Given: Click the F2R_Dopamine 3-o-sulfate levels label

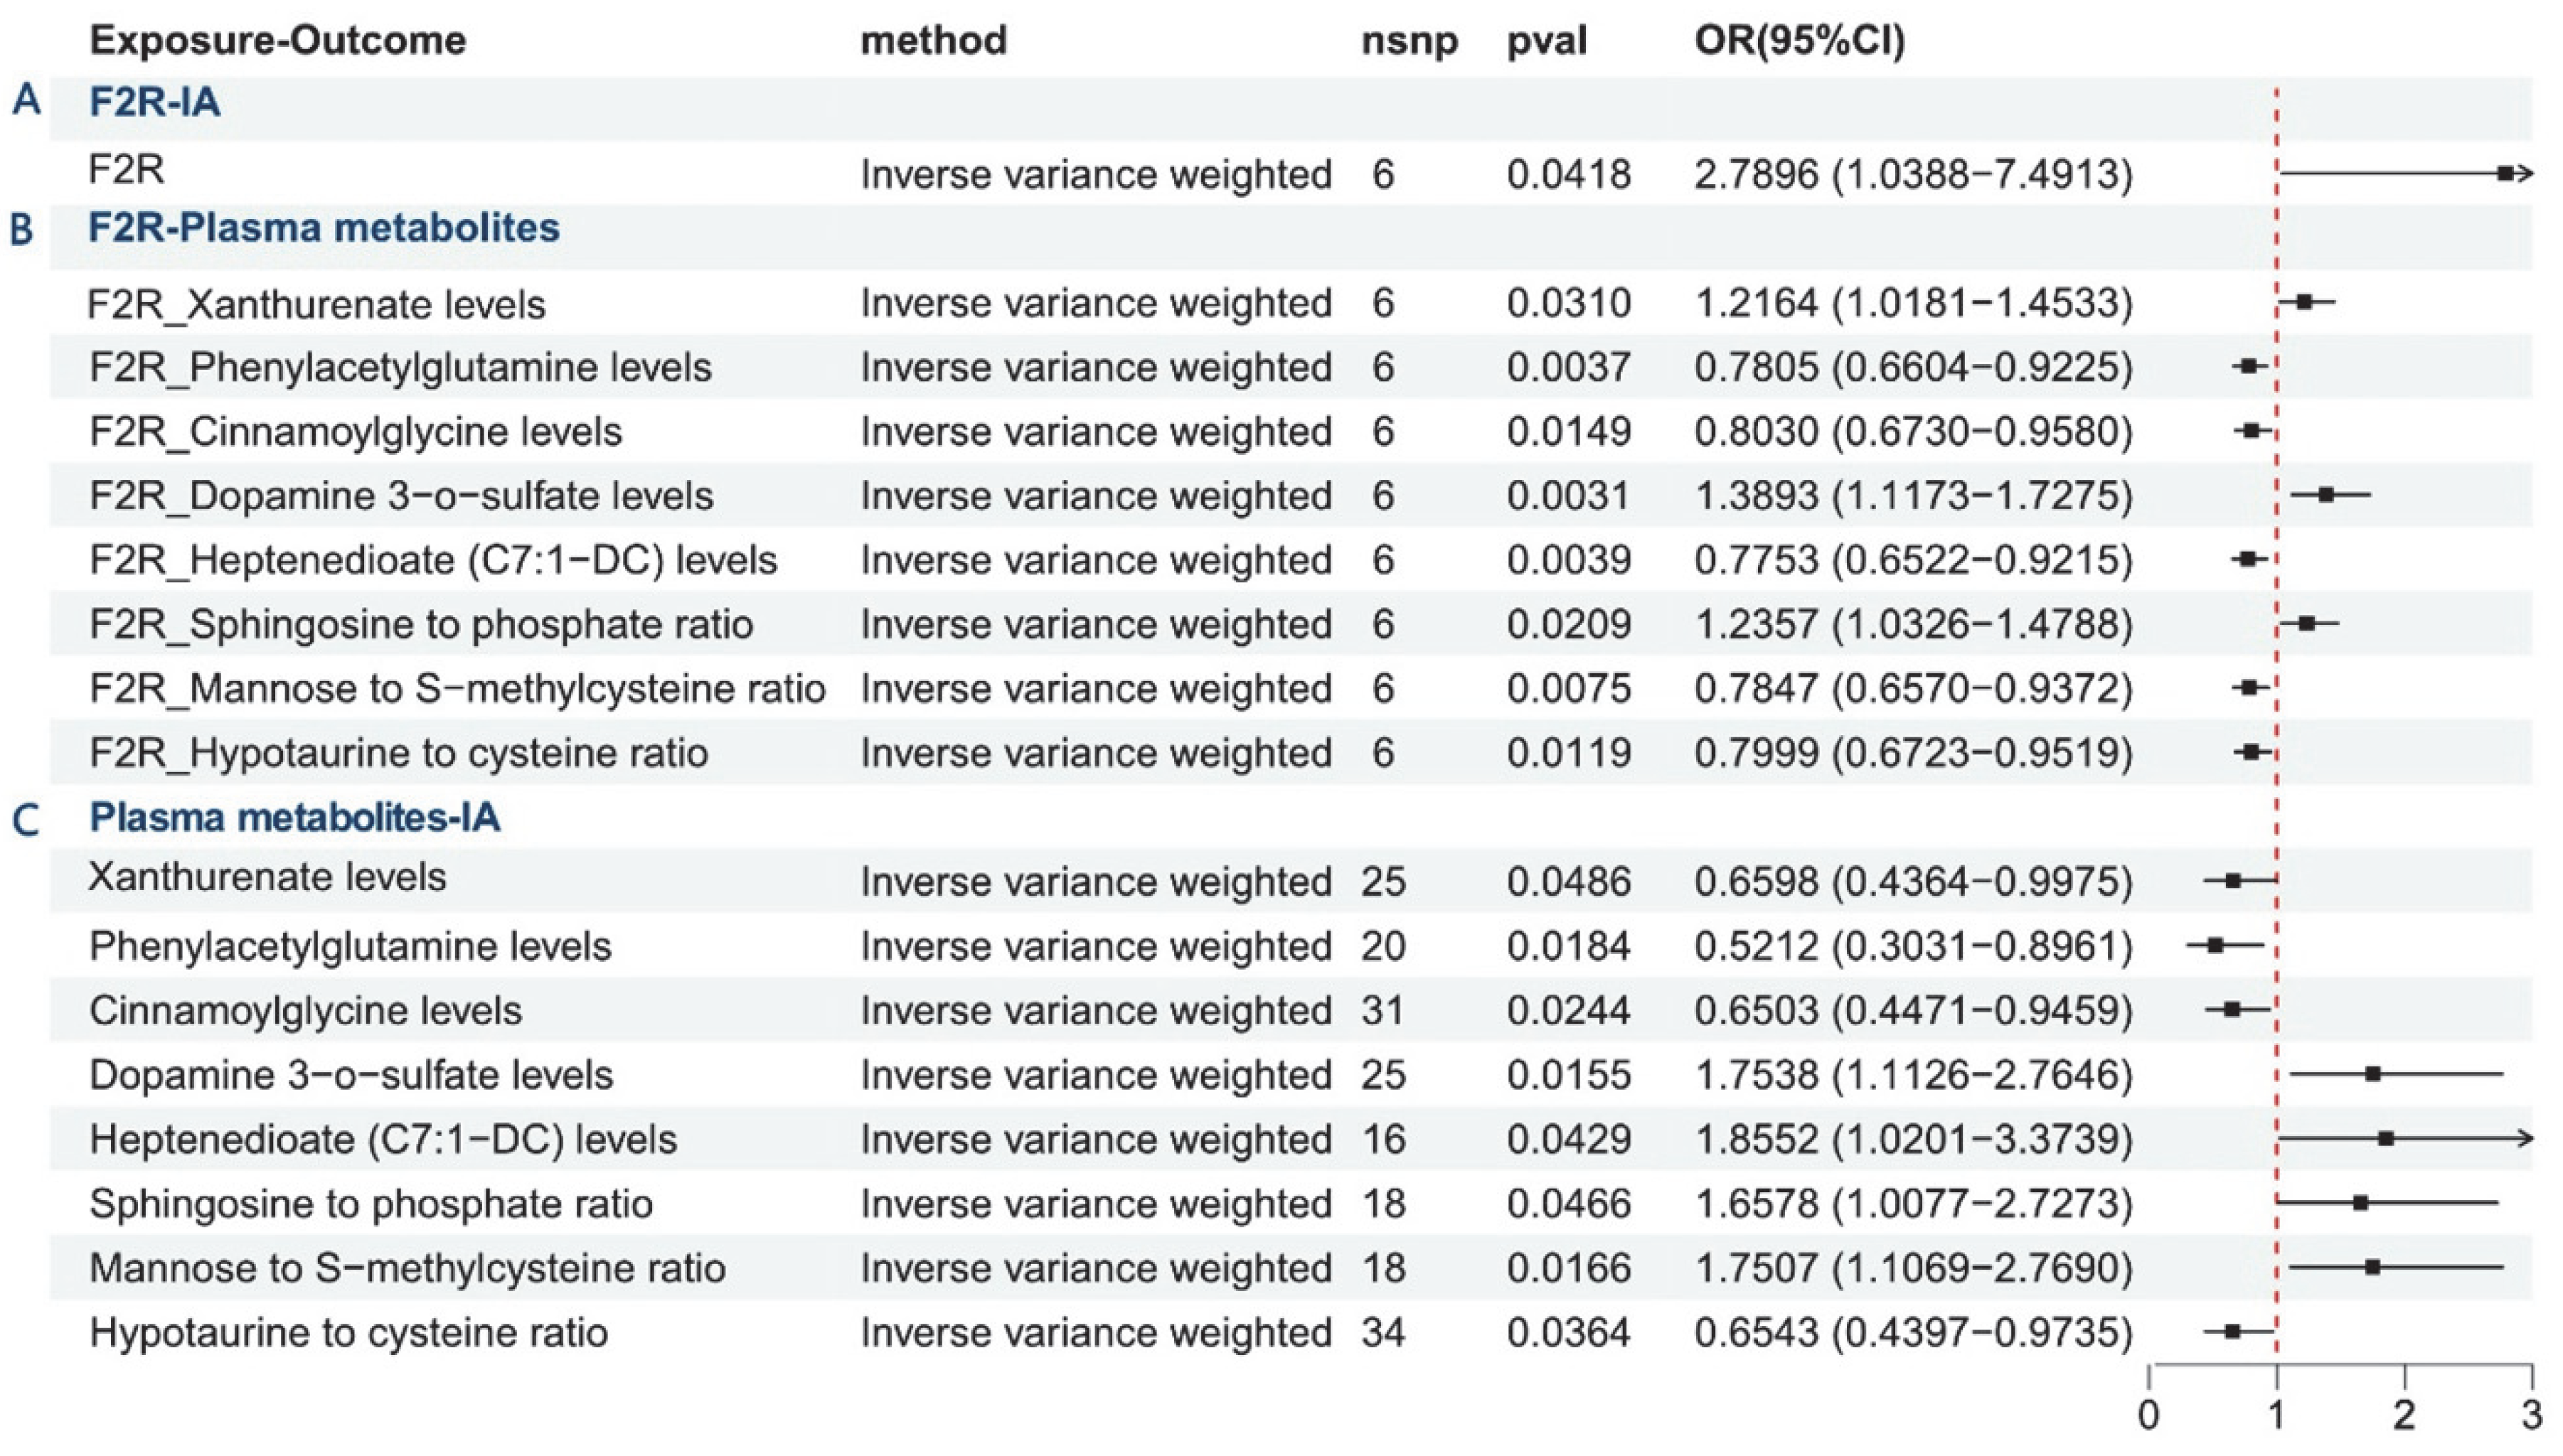Looking at the screenshot, I should [401, 496].
